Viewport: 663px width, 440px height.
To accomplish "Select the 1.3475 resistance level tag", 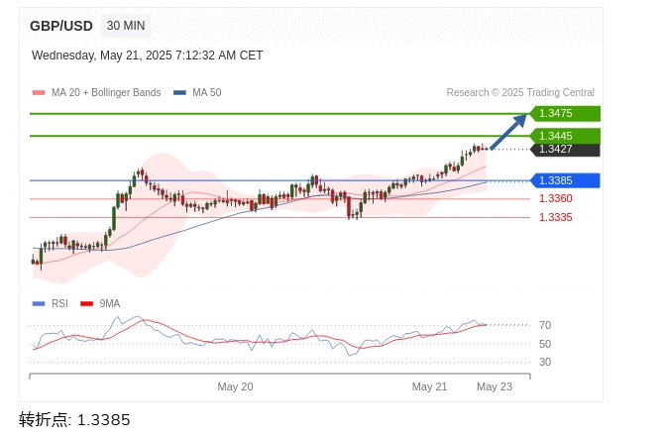I will (565, 114).
